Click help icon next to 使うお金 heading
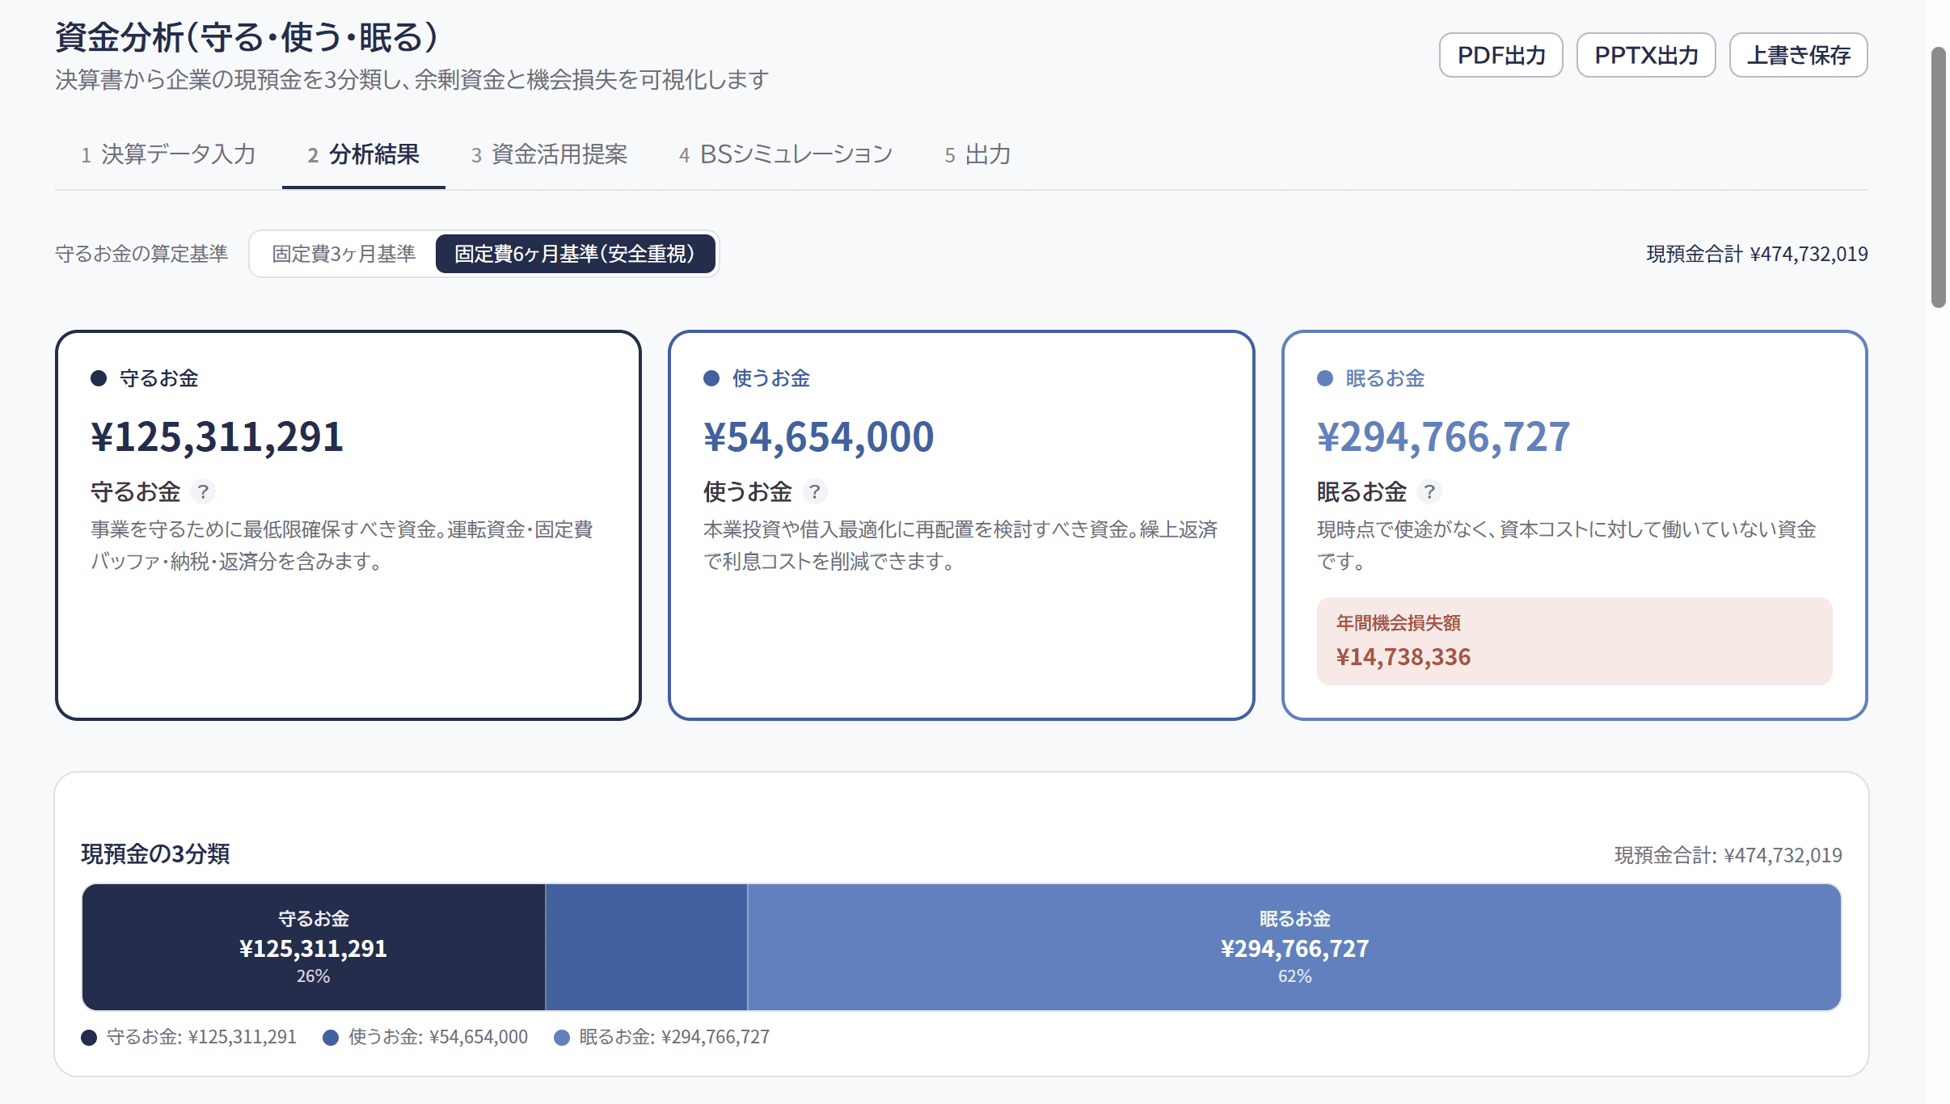The image size is (1950, 1104). tap(815, 491)
